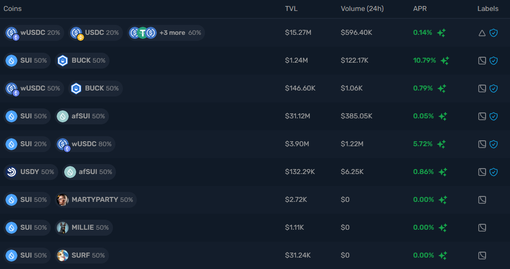Image resolution: width=510 pixels, height=269 pixels.
Task: Click the USDY coin logo icon
Action: point(11,172)
